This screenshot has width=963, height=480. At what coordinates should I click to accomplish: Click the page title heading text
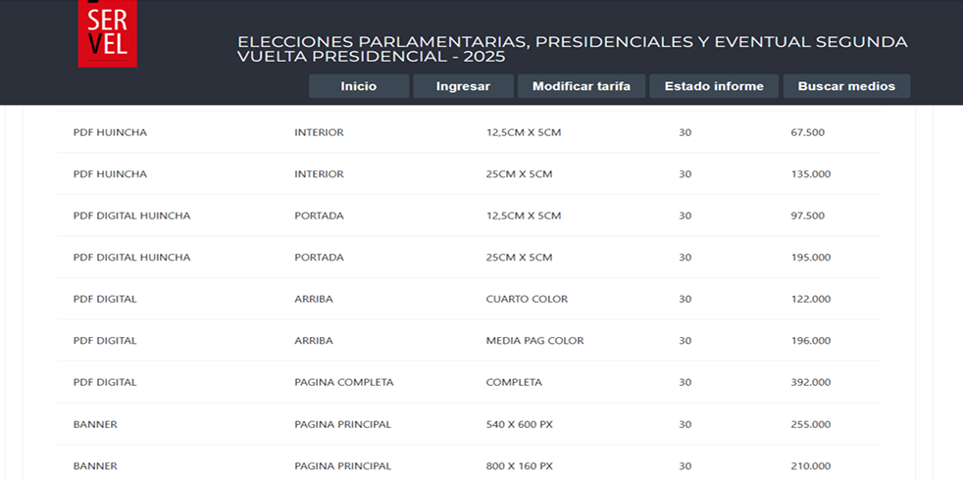click(572, 49)
